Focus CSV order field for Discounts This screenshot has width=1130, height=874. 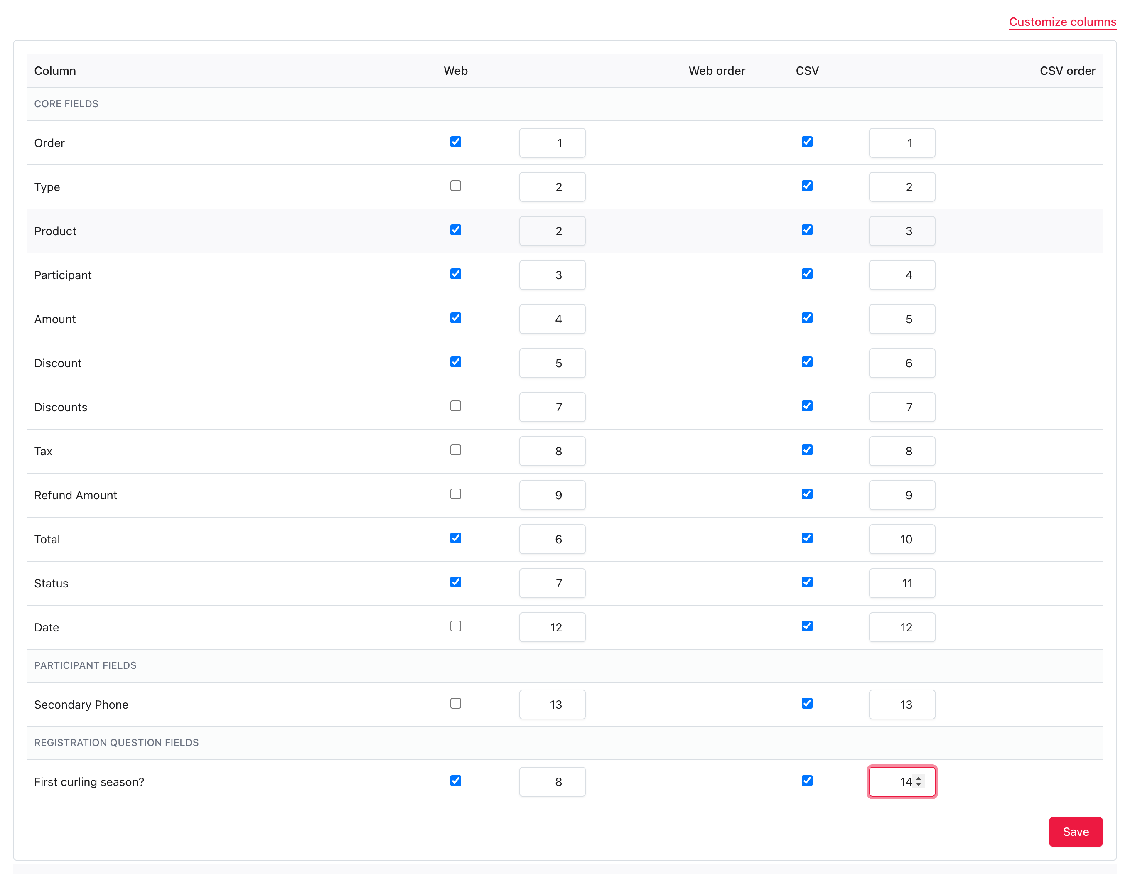tap(902, 407)
